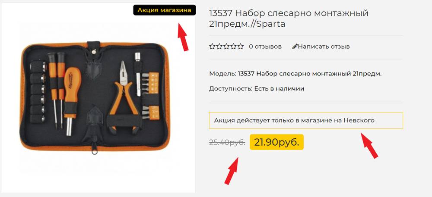Screen dimensions: 432x197
Task: Click the Есть в наличии availability text
Action: tap(279, 88)
